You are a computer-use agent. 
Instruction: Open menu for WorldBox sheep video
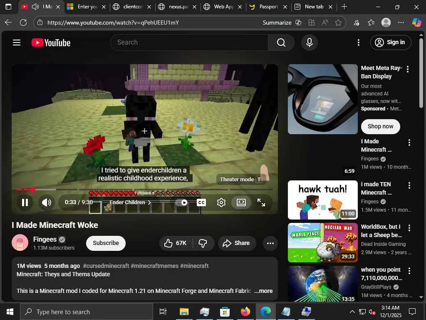(x=409, y=228)
